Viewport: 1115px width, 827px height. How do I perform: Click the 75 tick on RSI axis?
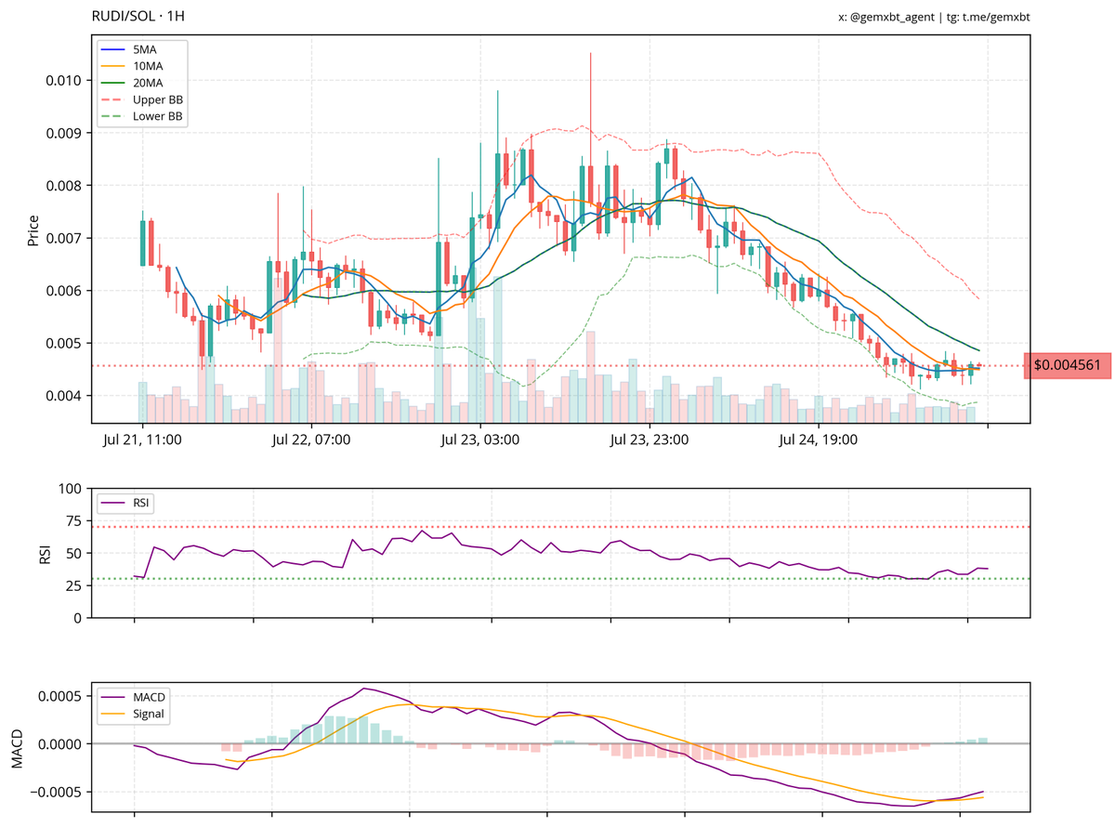74,521
